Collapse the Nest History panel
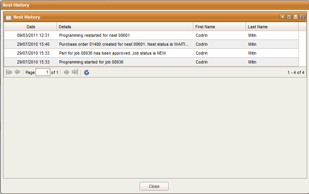This screenshot has height=194, width=309. pyautogui.click(x=282, y=17)
